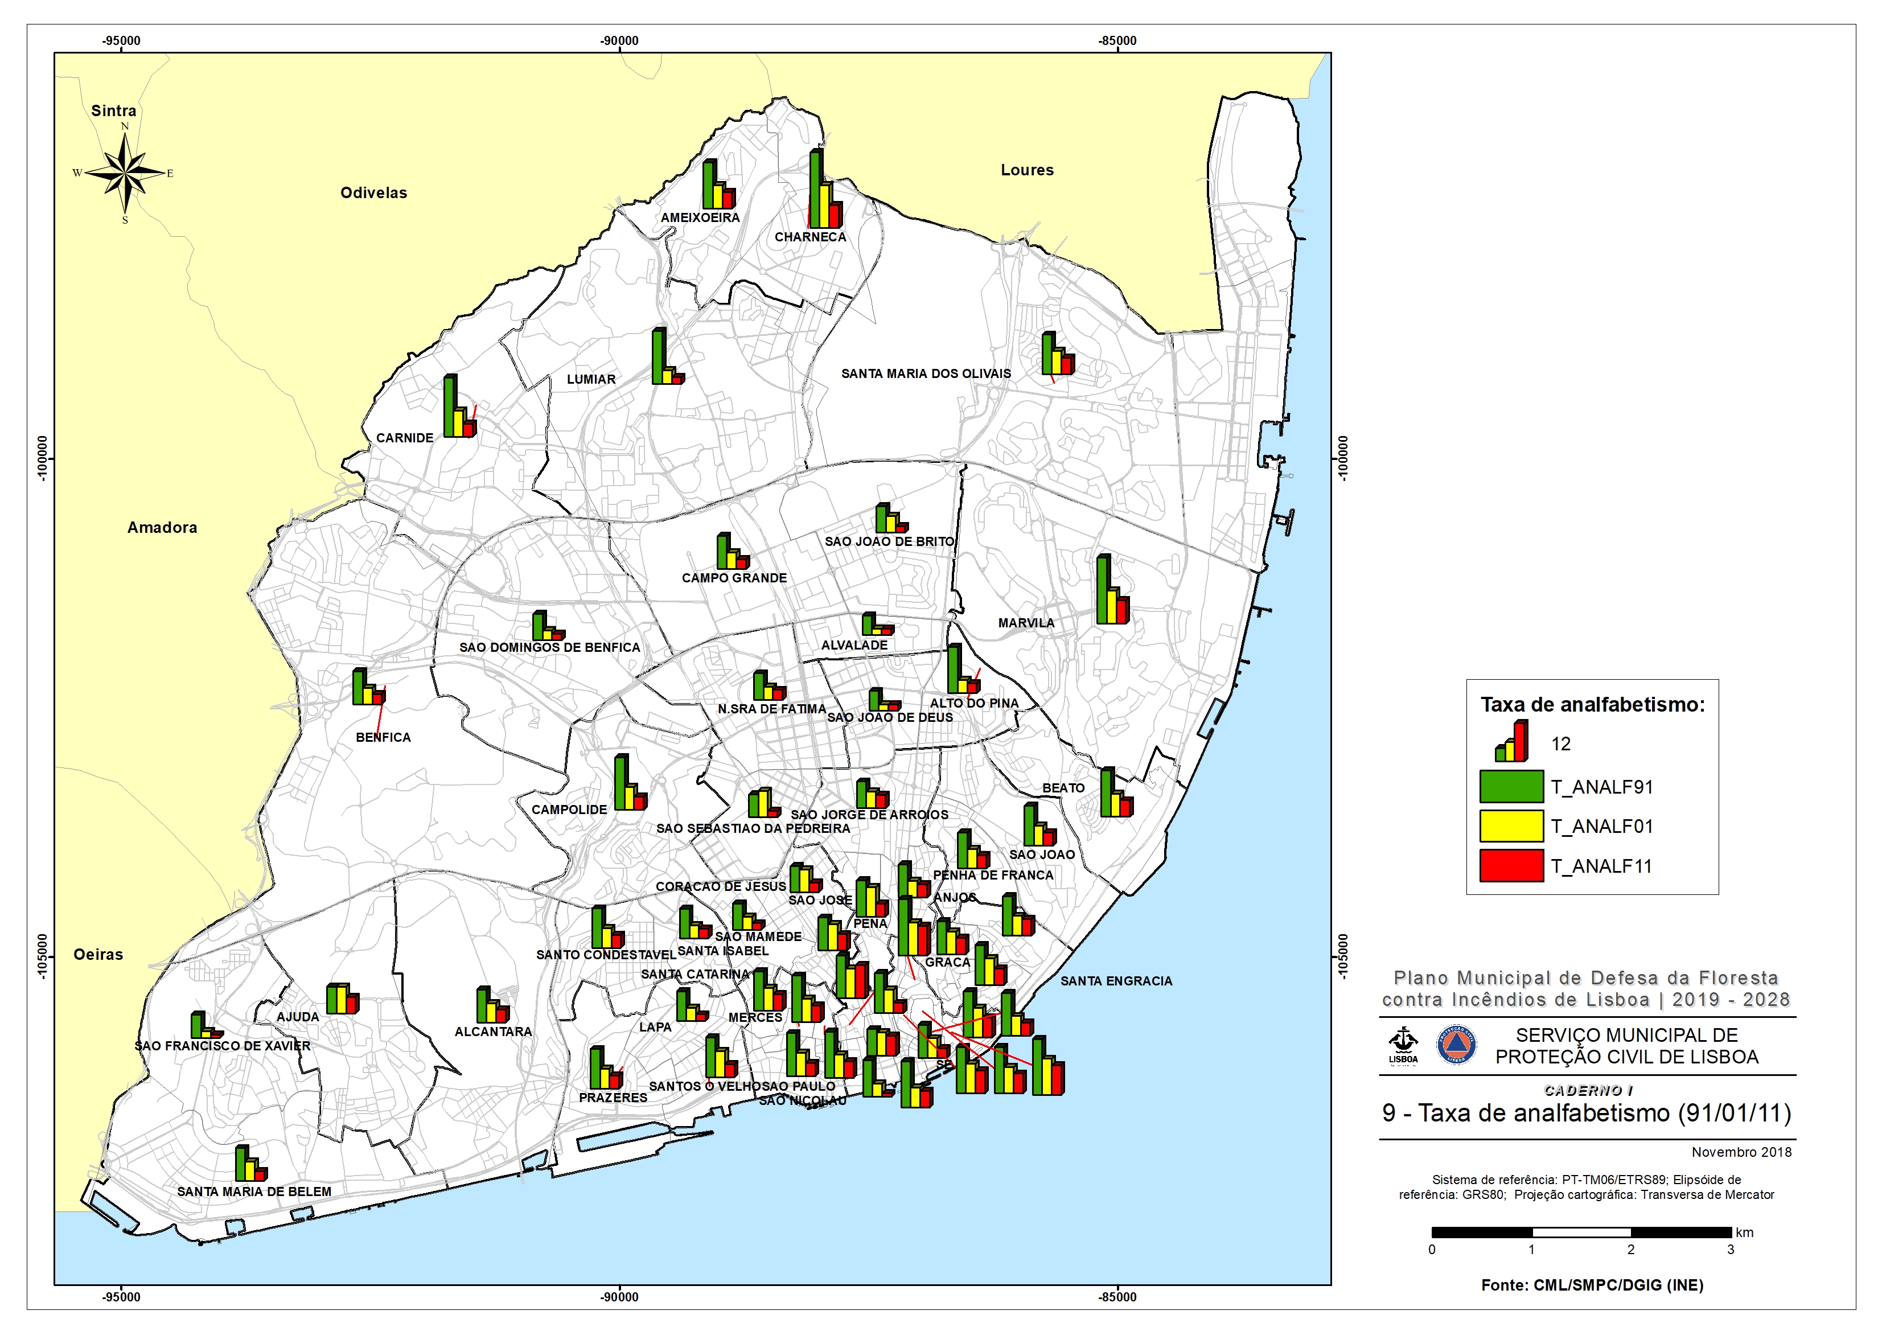Click the 'Fonte: CML/SMPC/DGIG (INE)' source text
This screenshot has width=1882, height=1331.
(1592, 1285)
